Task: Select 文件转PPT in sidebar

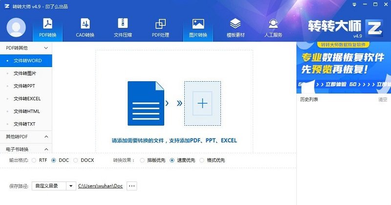Action: 26,86
